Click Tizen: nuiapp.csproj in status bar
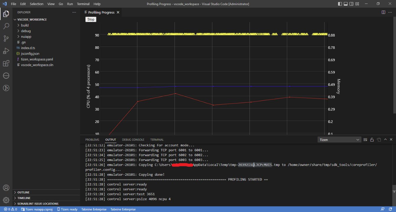 point(39,209)
